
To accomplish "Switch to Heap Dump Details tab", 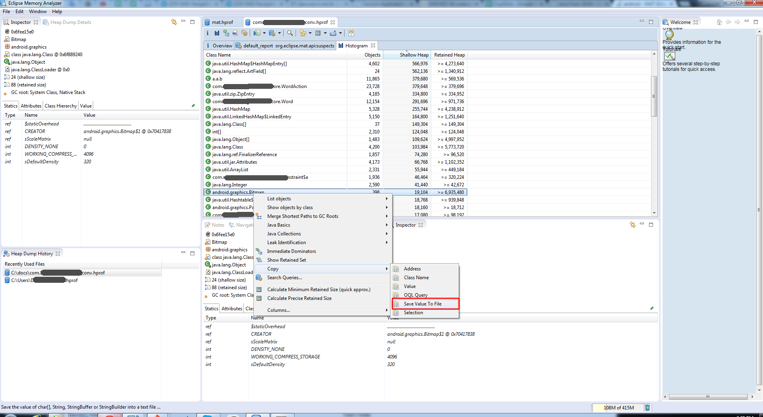I will pyautogui.click(x=67, y=22).
